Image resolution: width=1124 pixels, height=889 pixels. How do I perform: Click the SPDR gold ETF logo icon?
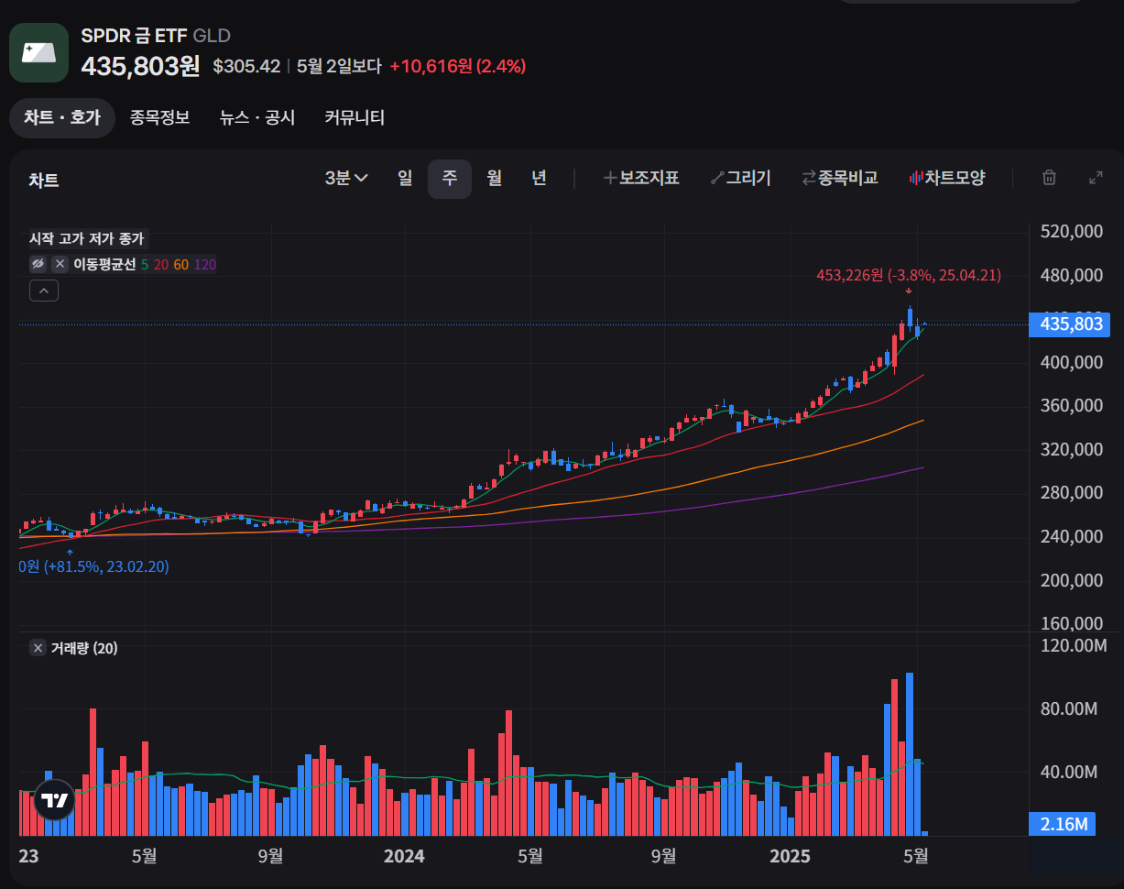(x=38, y=52)
